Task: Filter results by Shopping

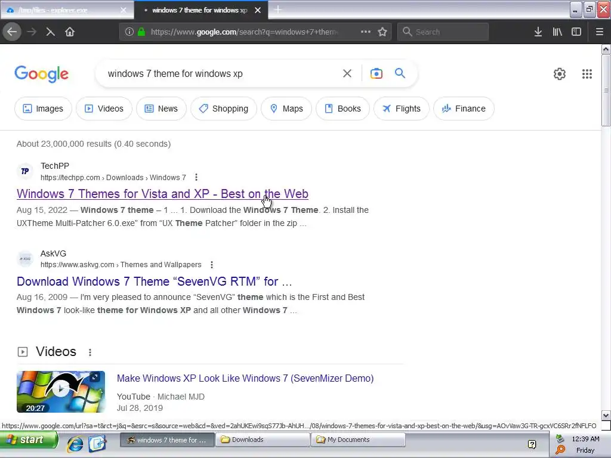Action: 224,109
